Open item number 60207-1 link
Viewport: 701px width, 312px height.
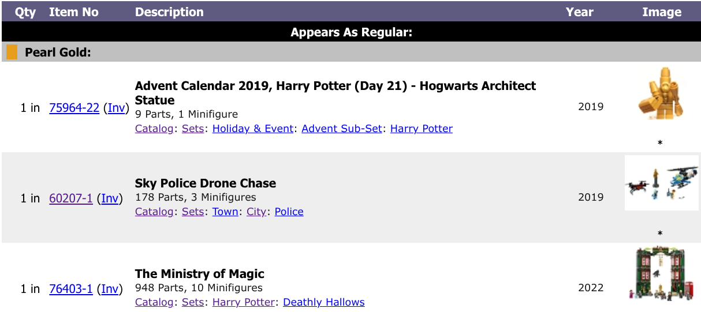(71, 198)
